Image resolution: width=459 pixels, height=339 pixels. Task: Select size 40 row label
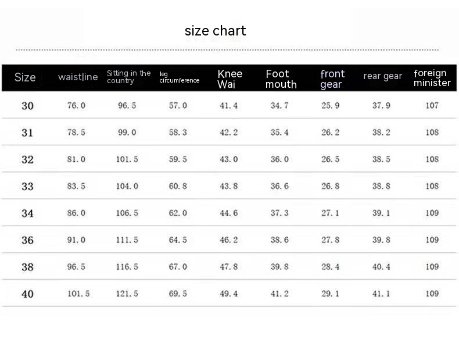[27, 294]
